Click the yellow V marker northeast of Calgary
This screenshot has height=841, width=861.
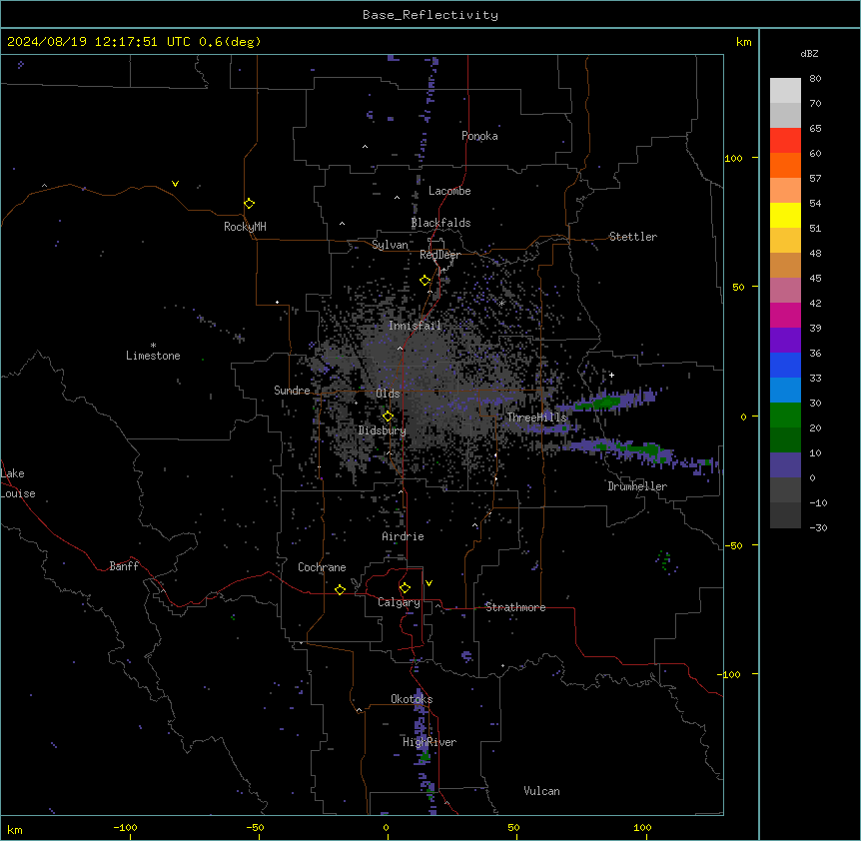429,583
